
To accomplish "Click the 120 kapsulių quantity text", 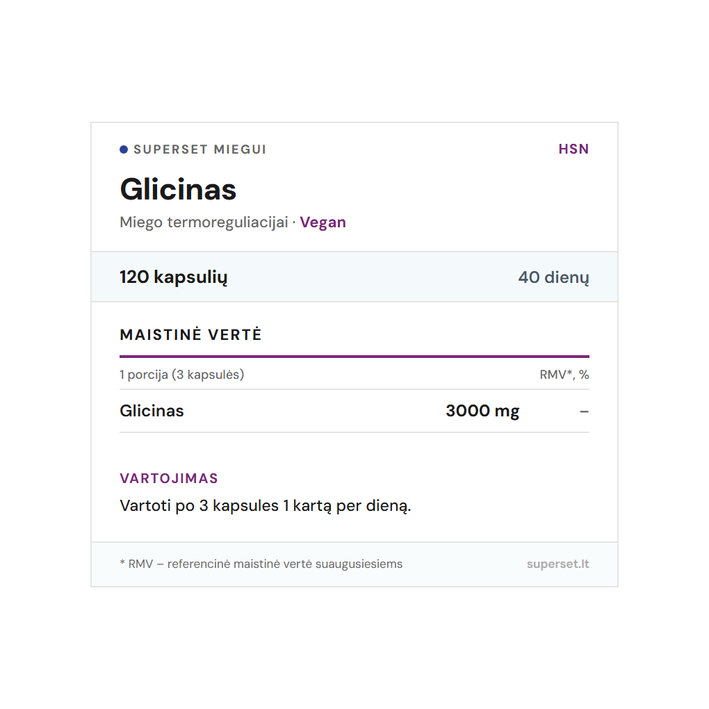I will point(173,277).
